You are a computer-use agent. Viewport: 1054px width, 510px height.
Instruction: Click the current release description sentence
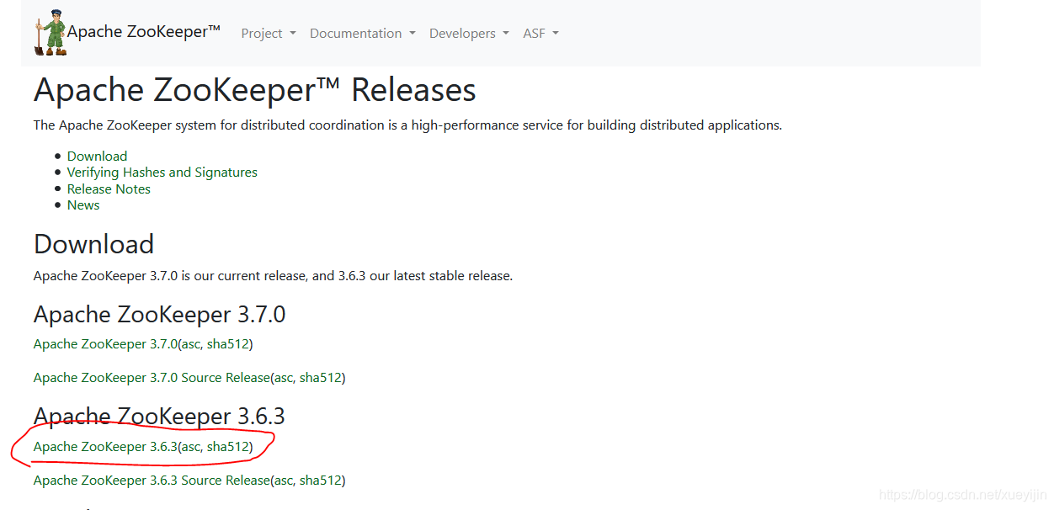(273, 275)
